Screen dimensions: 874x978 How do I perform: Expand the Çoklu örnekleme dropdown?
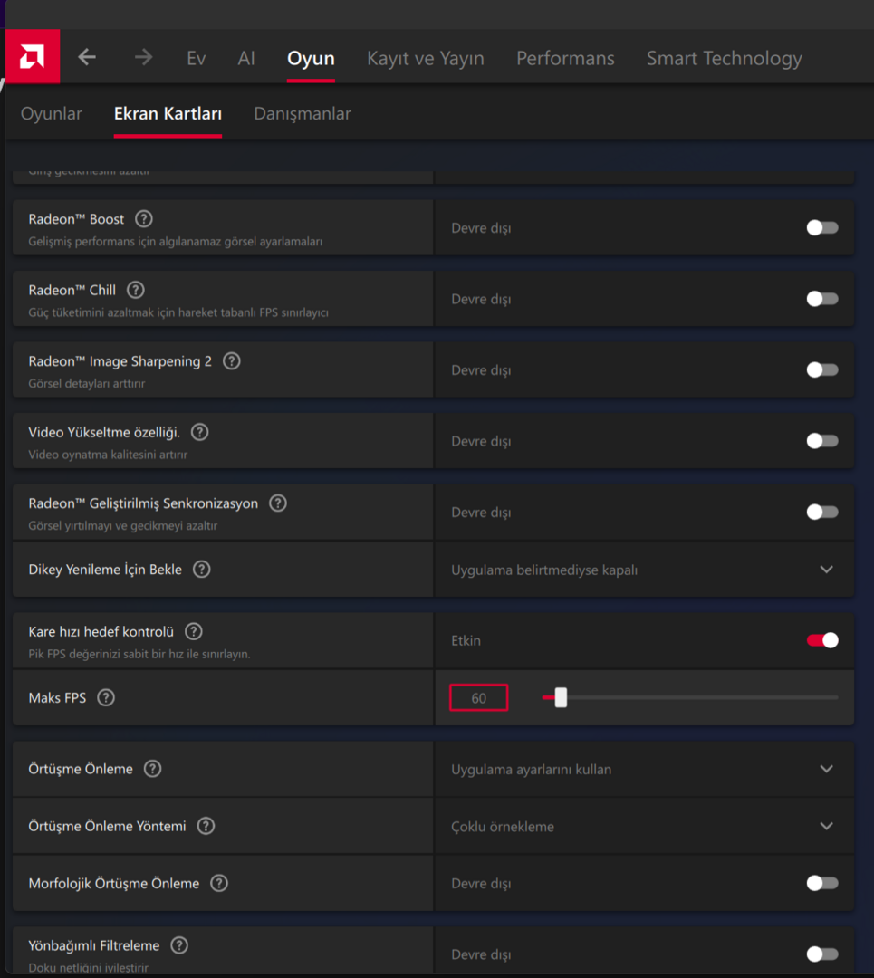(644, 827)
